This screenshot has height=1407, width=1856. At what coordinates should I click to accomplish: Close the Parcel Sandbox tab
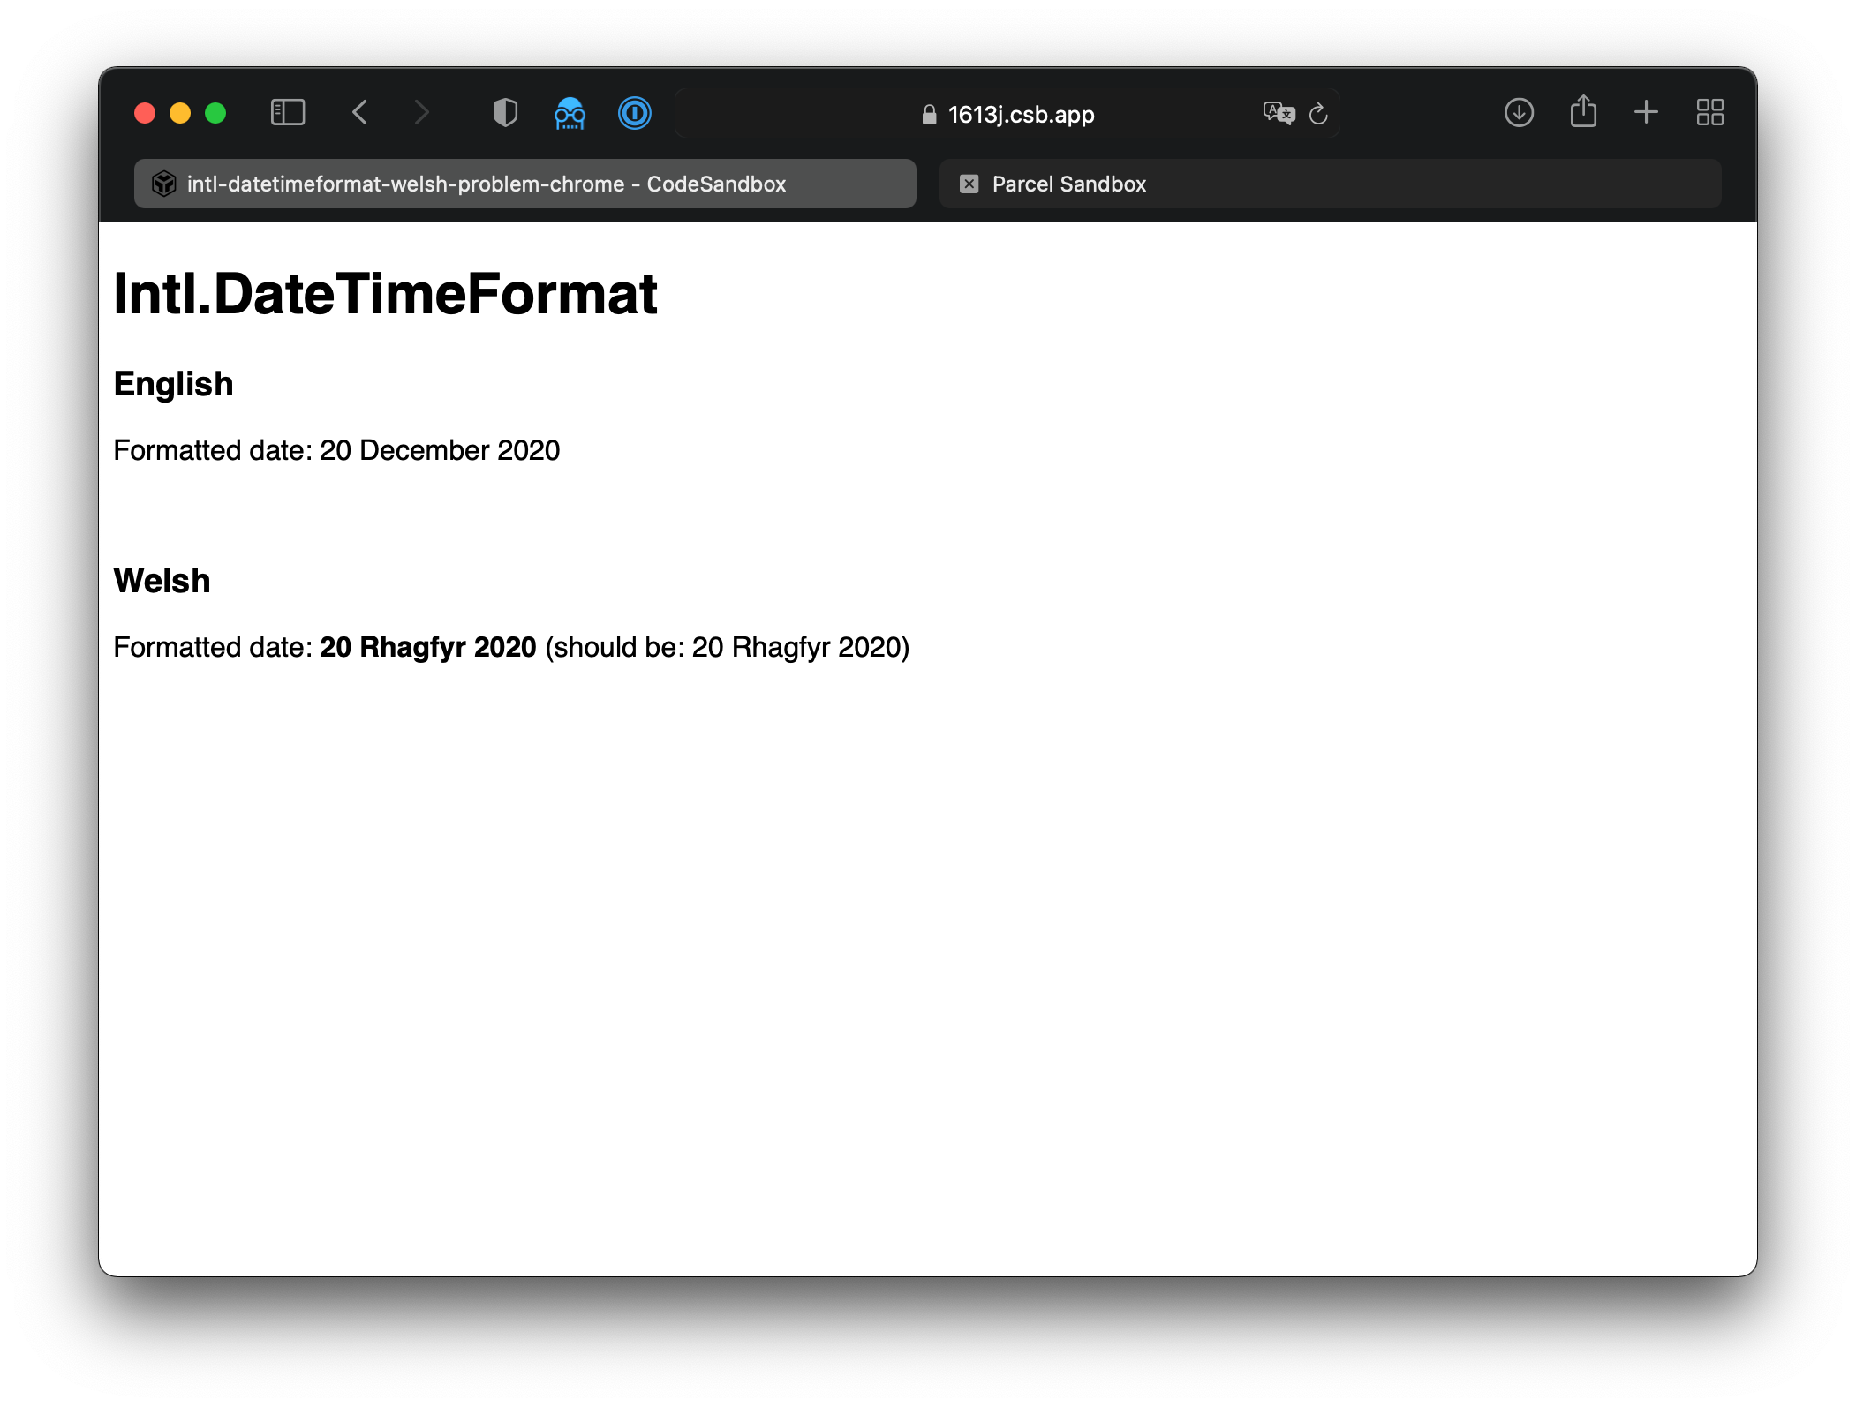click(x=969, y=184)
